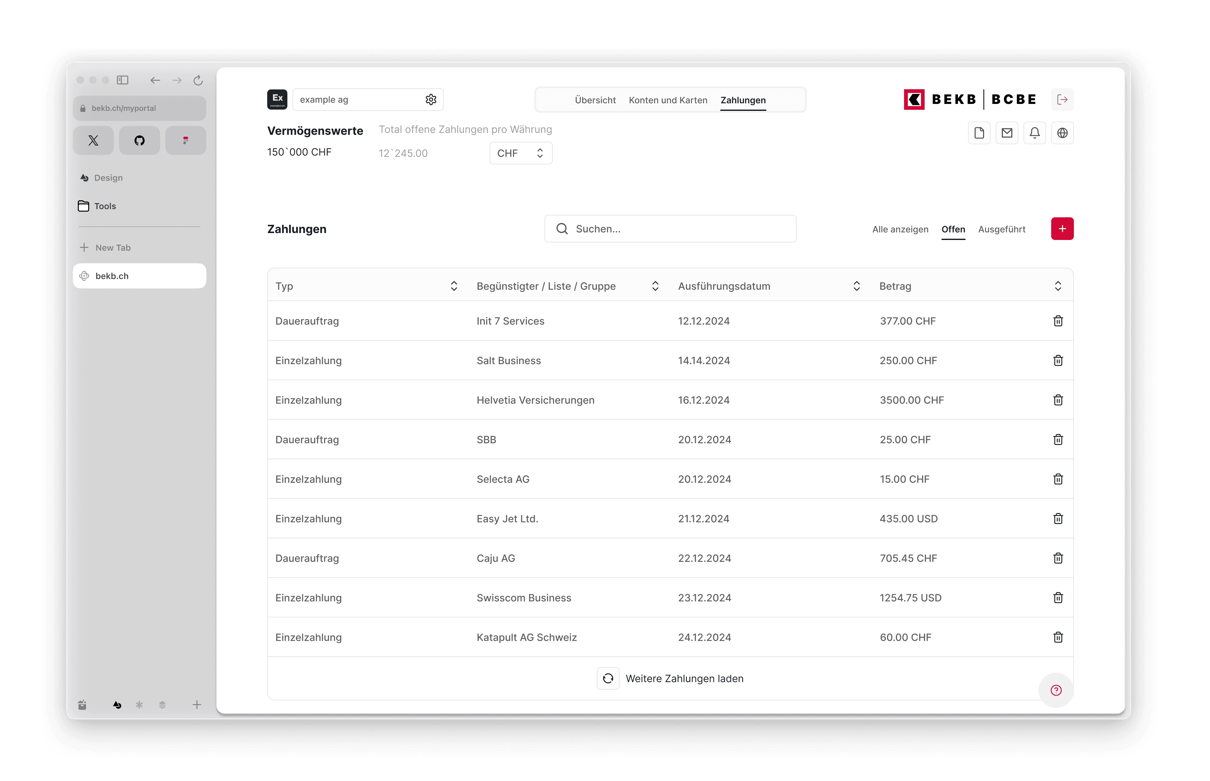Click the 150`000 CHF assets value
Screen dimensions: 1210x781
coord(299,152)
